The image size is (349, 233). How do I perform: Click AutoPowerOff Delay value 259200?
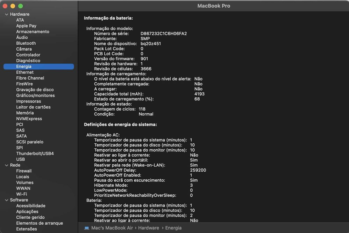coord(198,170)
